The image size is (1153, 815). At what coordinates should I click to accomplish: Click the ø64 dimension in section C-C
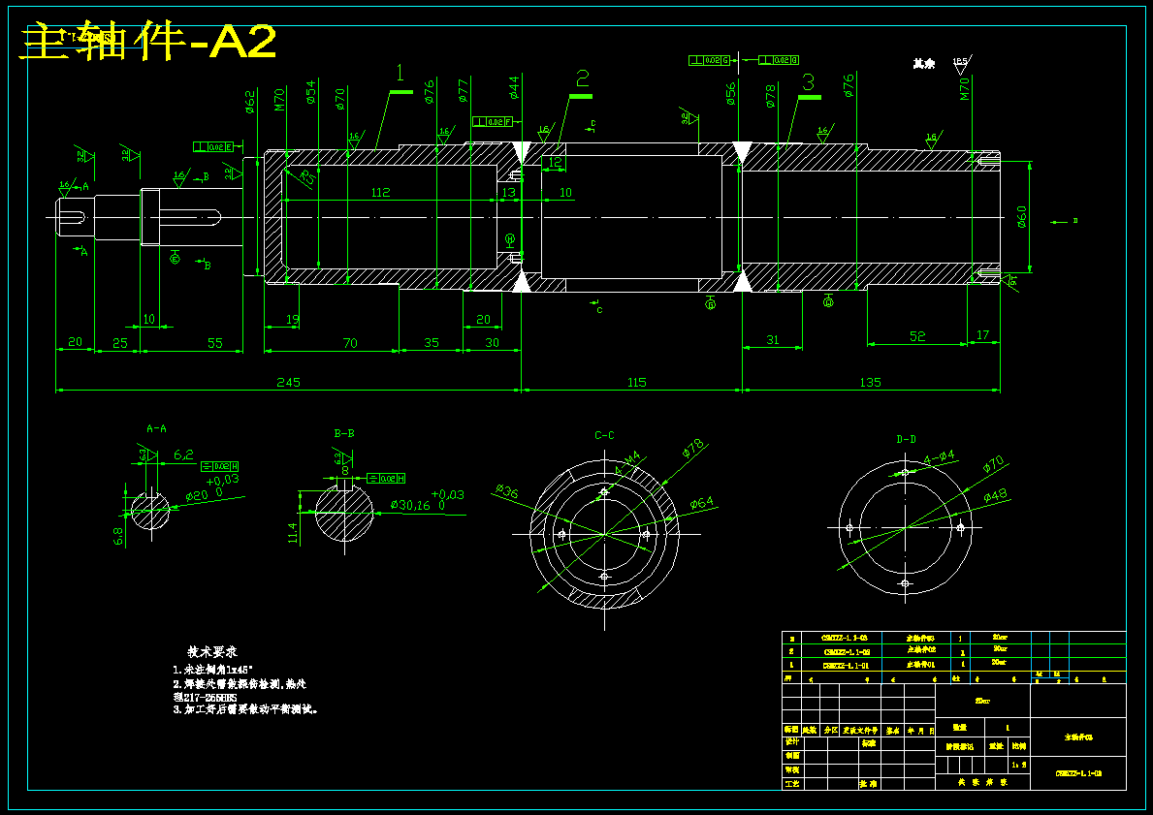coord(701,503)
